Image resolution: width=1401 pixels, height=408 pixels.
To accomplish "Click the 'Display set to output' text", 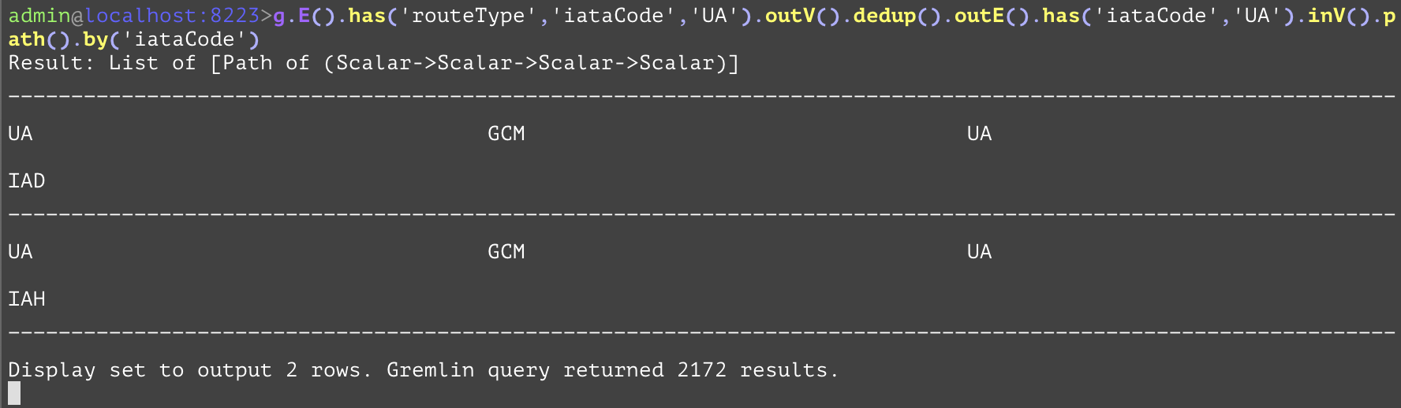I will [140, 370].
